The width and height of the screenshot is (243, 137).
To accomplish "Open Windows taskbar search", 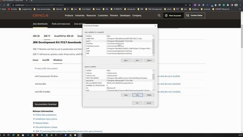I will pos(4,135).
